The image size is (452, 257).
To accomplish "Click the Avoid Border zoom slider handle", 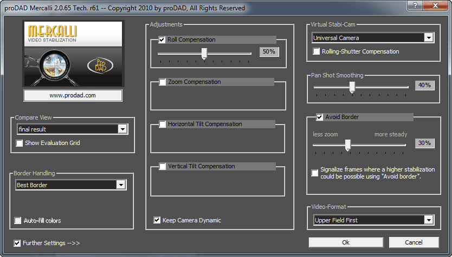I will pyautogui.click(x=347, y=145).
